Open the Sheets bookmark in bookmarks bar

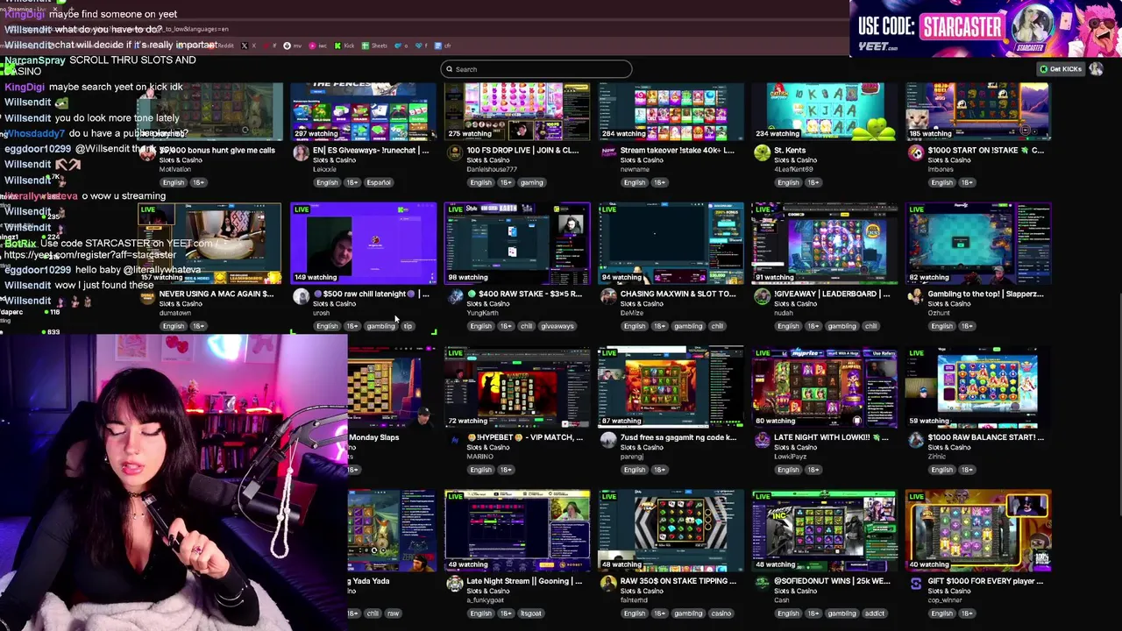point(375,46)
